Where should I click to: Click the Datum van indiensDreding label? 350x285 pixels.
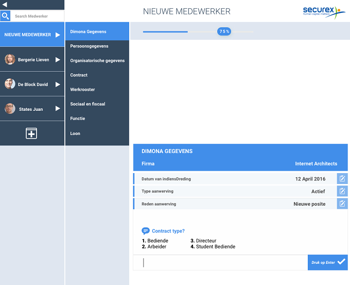pos(166,179)
